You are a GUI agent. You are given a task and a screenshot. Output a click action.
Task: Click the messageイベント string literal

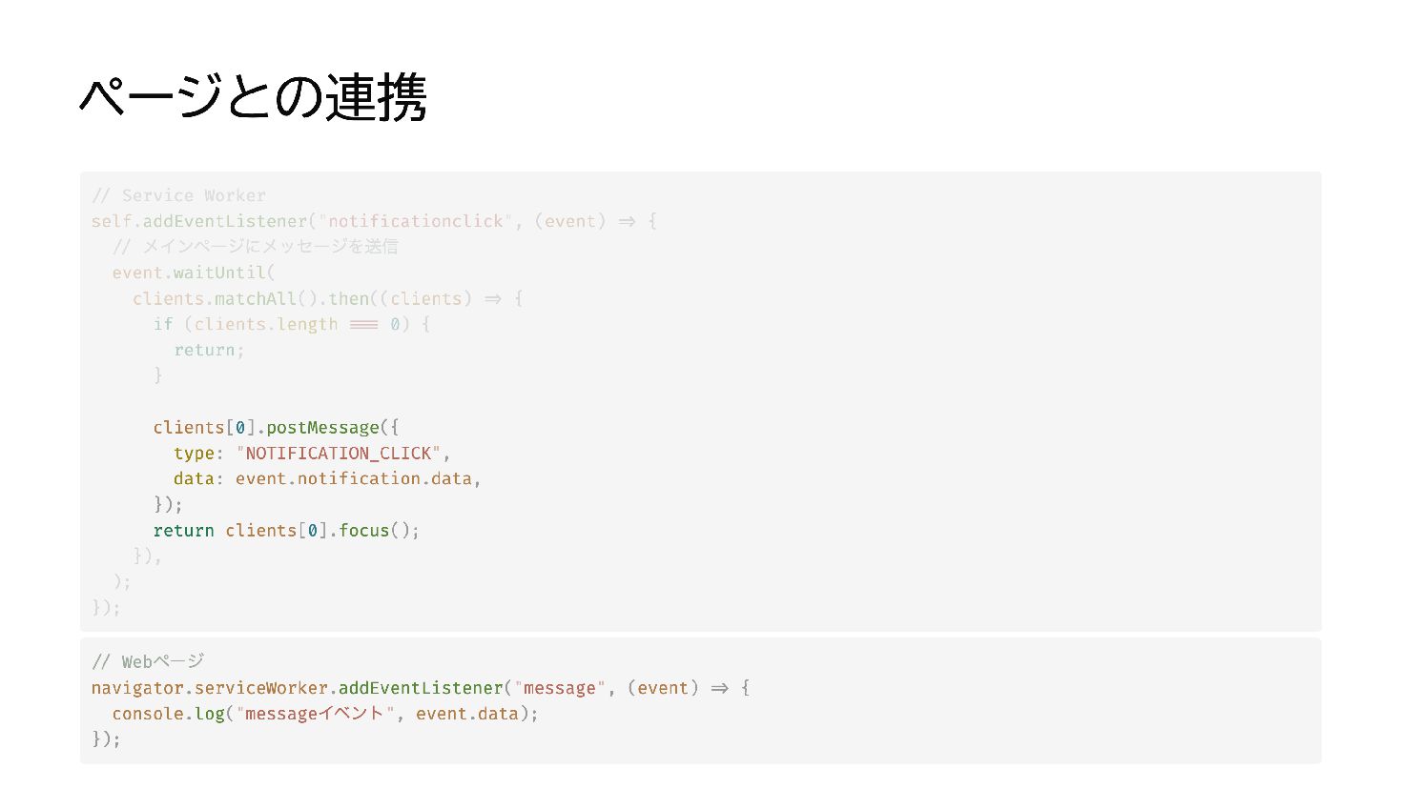pyautogui.click(x=315, y=714)
